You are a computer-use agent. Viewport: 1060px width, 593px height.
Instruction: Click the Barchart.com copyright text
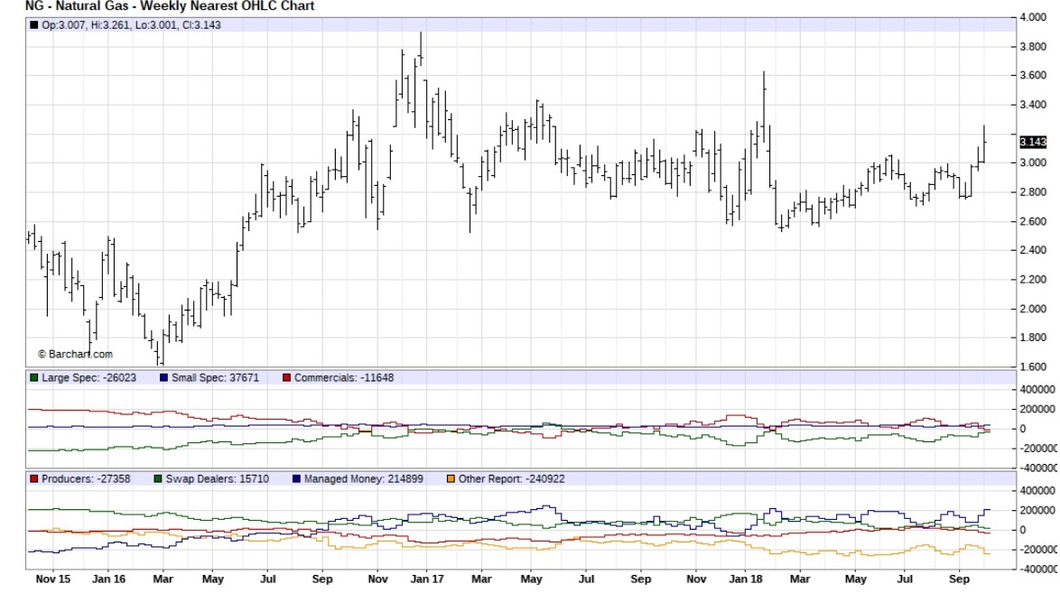click(x=75, y=355)
